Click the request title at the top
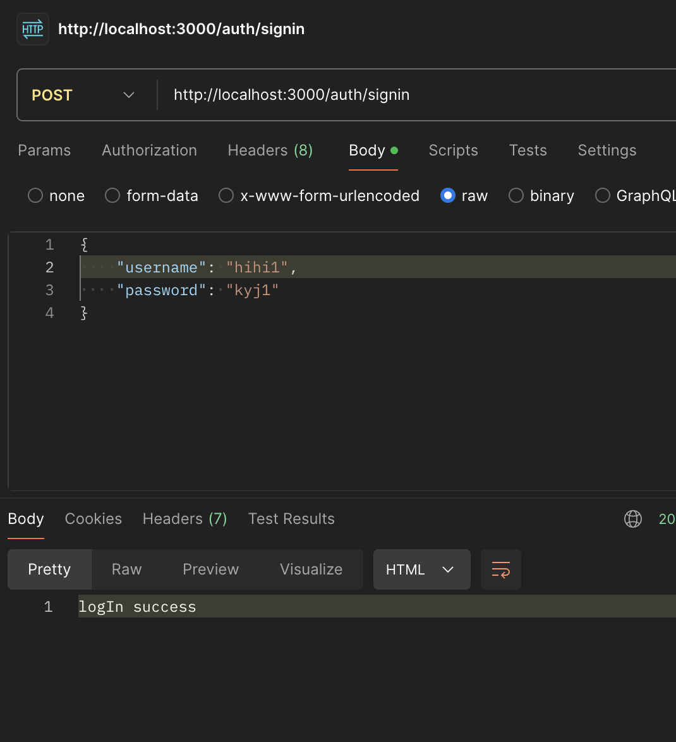Viewport: 676px width, 742px height. point(181,29)
